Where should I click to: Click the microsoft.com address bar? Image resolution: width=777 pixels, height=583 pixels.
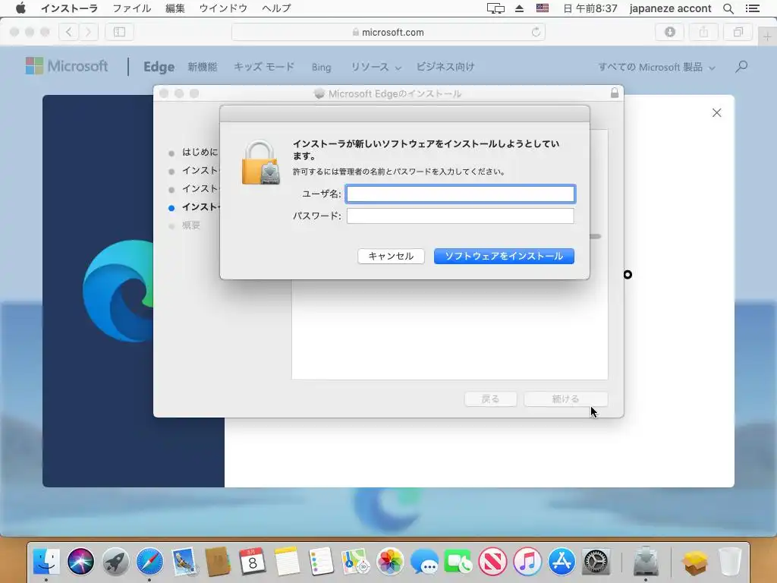click(388, 32)
